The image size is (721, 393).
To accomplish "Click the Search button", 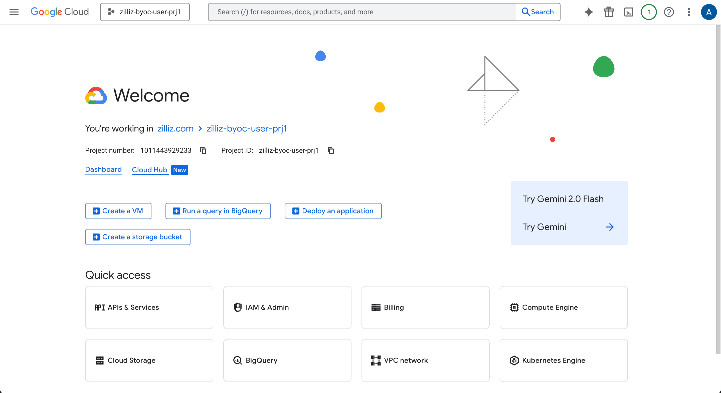I will 538,12.
